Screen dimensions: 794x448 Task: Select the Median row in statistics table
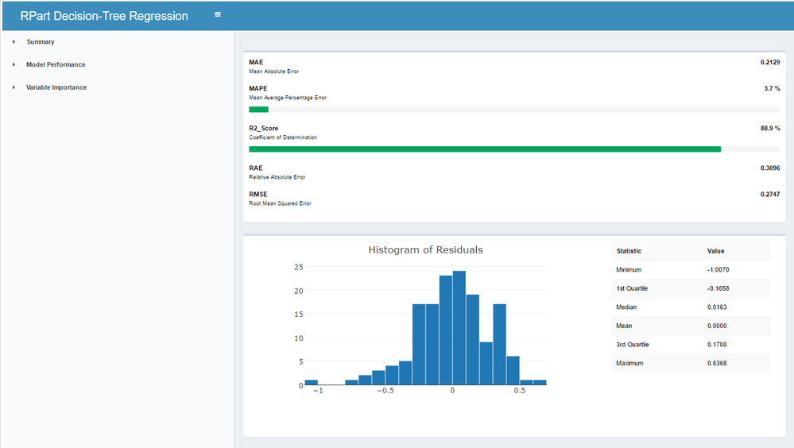tap(691, 307)
